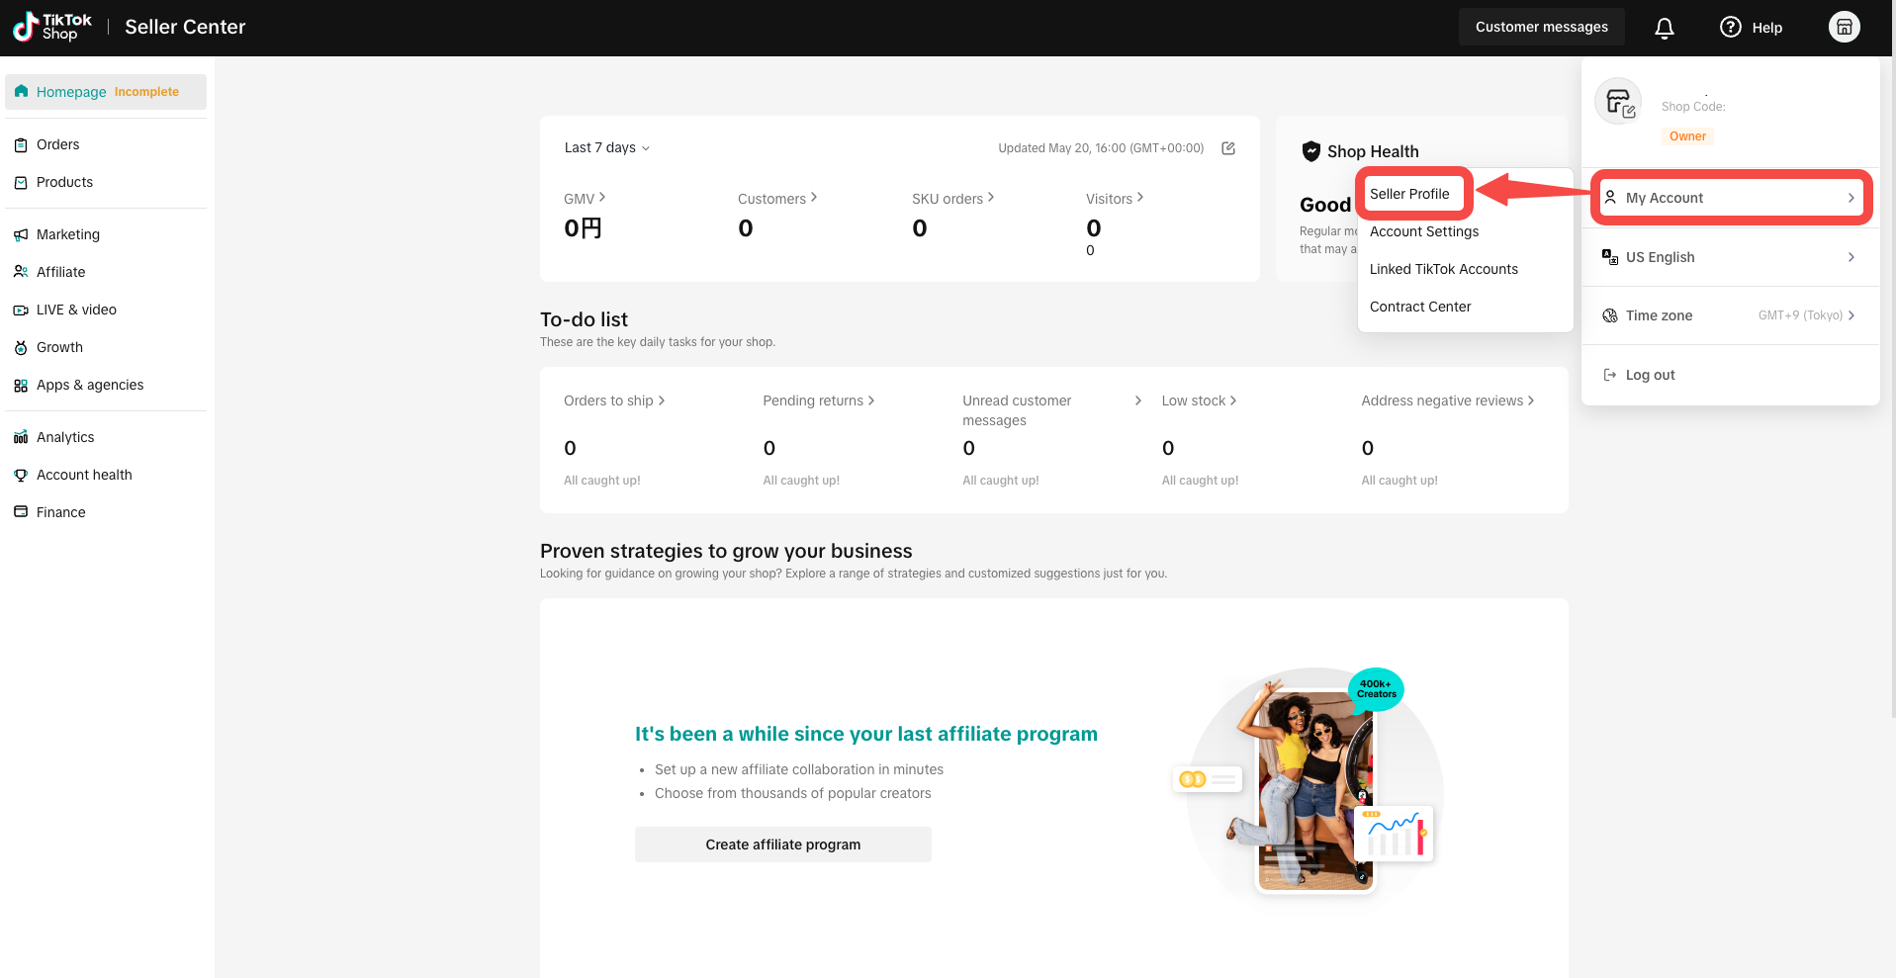Go to Homepage in the sidebar

point(106,92)
